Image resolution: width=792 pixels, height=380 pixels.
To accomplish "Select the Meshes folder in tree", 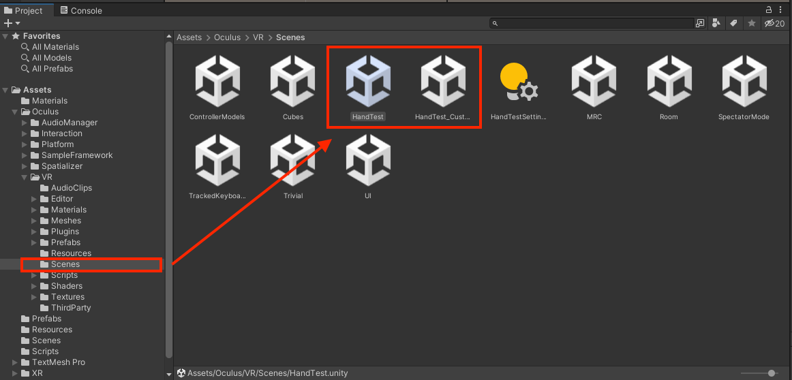I will pyautogui.click(x=61, y=221).
